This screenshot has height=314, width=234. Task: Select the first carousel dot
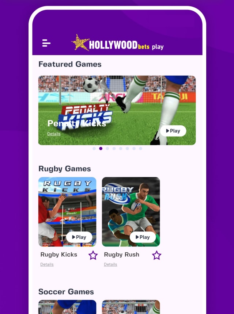[x=94, y=148]
